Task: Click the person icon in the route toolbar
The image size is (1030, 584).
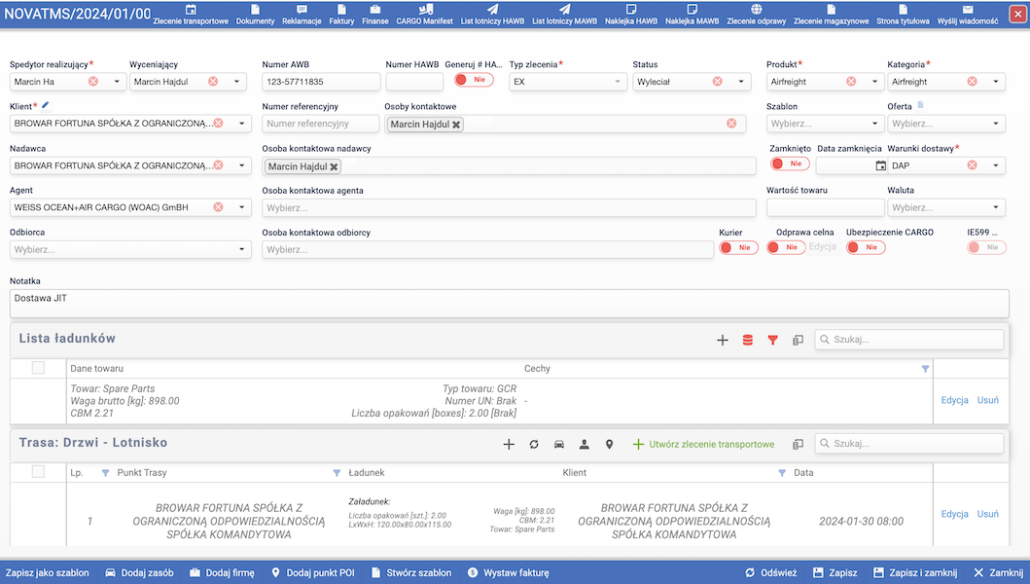Action: pyautogui.click(x=585, y=445)
